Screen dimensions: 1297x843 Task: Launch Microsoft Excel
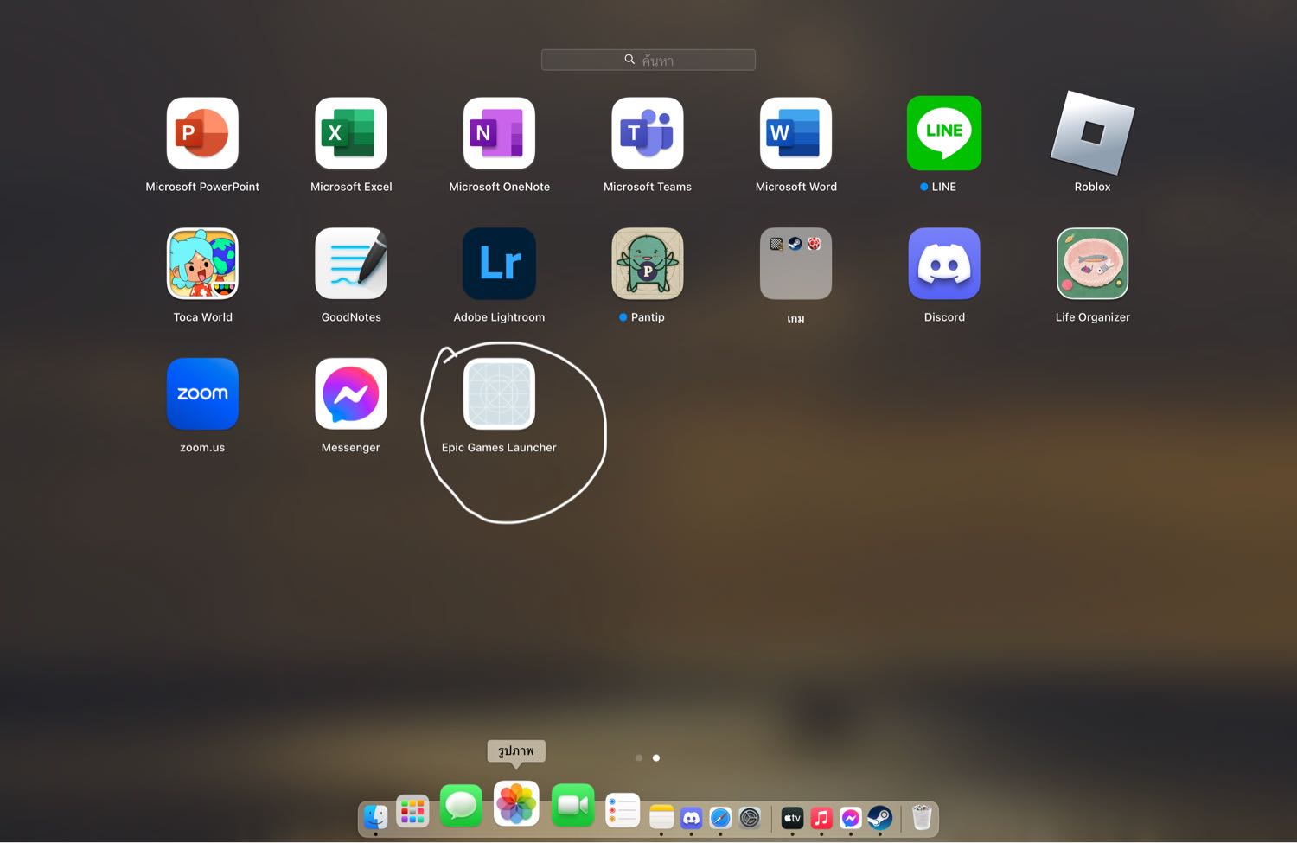(x=351, y=133)
